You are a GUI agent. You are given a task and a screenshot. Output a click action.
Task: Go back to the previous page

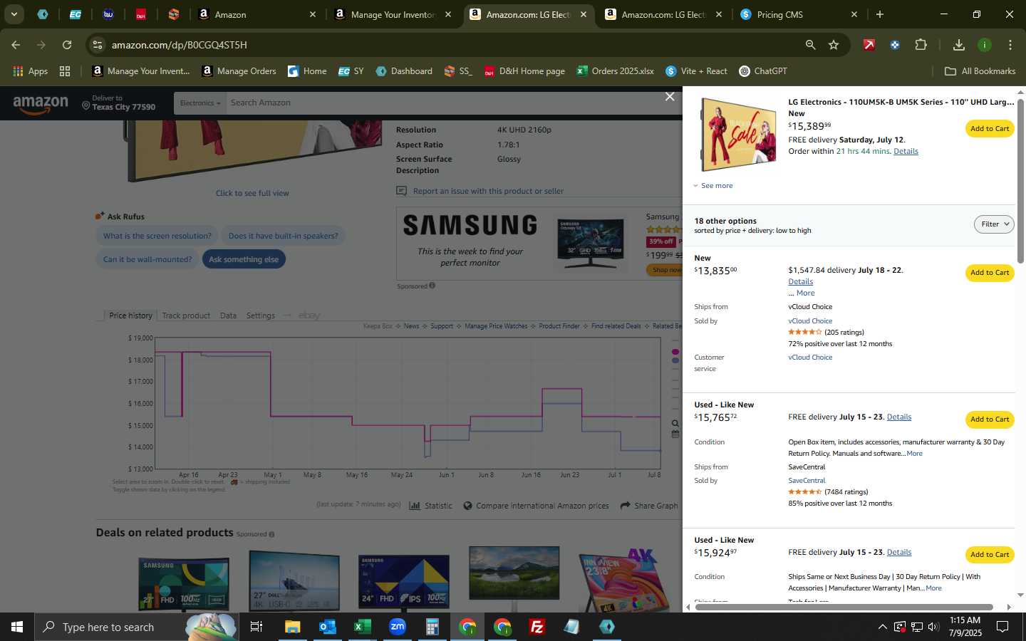(16, 45)
